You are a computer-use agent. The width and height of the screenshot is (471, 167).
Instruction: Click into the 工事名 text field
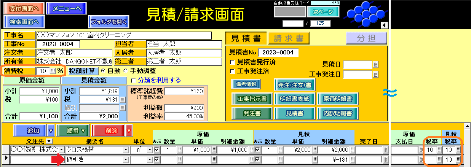tap(123, 35)
